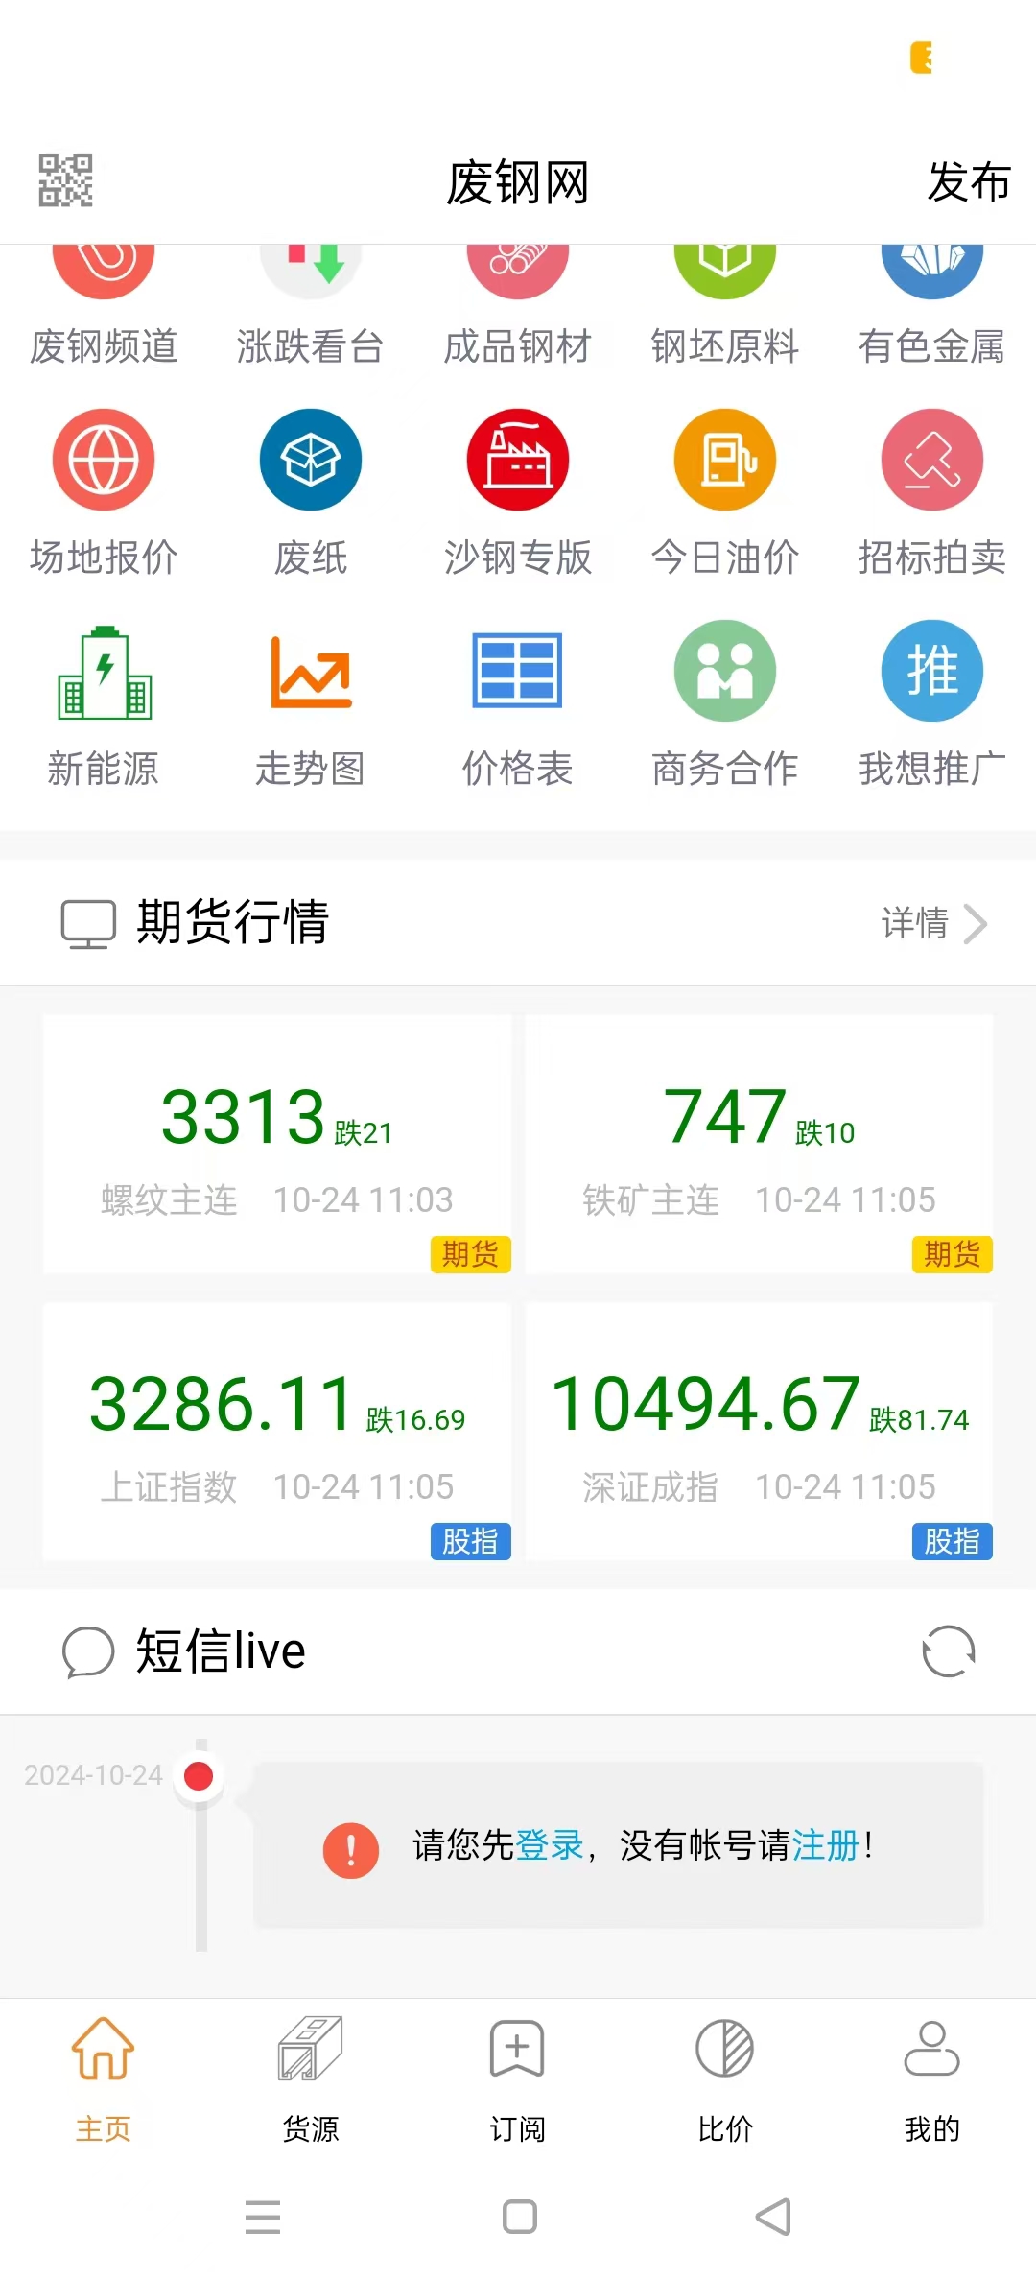Open 今日油价 fuel pump icon
This screenshot has width=1036, height=2280.
click(725, 460)
